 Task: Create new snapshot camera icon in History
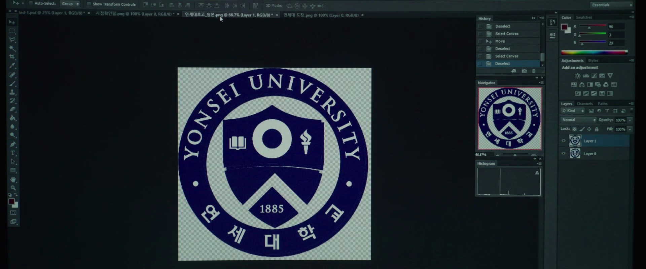524,71
